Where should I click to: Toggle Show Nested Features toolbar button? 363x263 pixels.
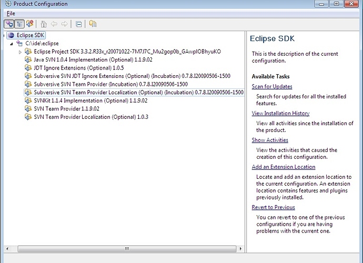click(x=19, y=24)
